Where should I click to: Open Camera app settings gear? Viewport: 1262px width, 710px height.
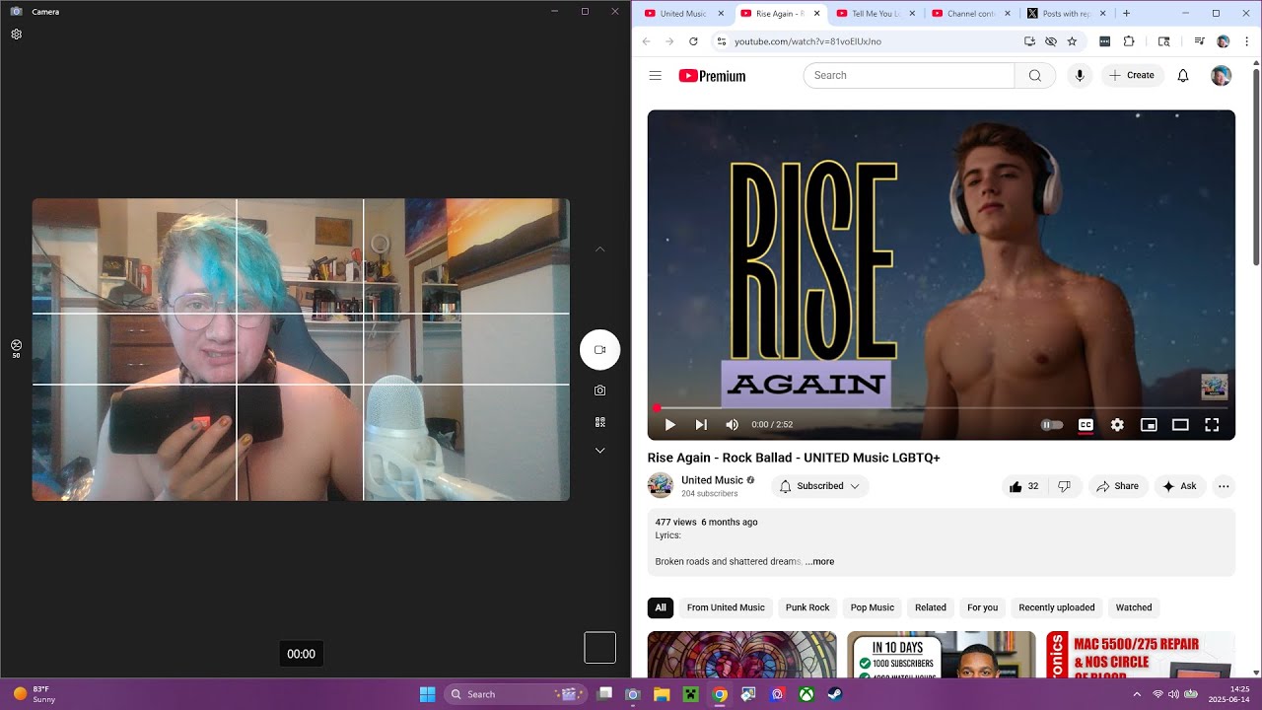(17, 35)
